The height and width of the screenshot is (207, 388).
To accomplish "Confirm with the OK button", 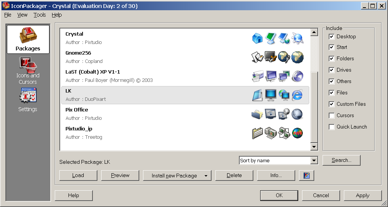I will coord(279,195).
